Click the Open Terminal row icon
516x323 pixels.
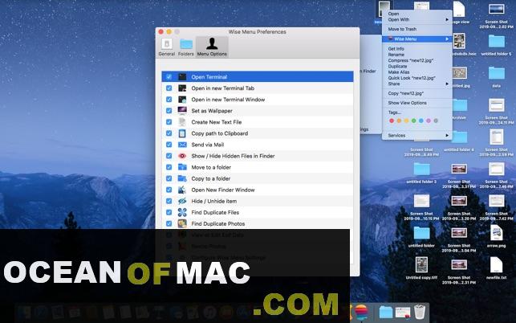[x=182, y=77]
